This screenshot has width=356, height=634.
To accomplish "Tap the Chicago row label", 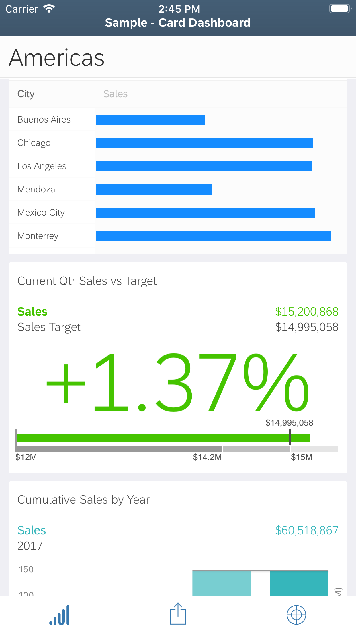I will point(34,143).
